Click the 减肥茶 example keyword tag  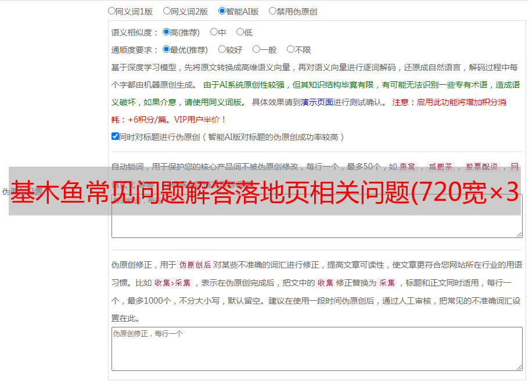[x=440, y=167]
